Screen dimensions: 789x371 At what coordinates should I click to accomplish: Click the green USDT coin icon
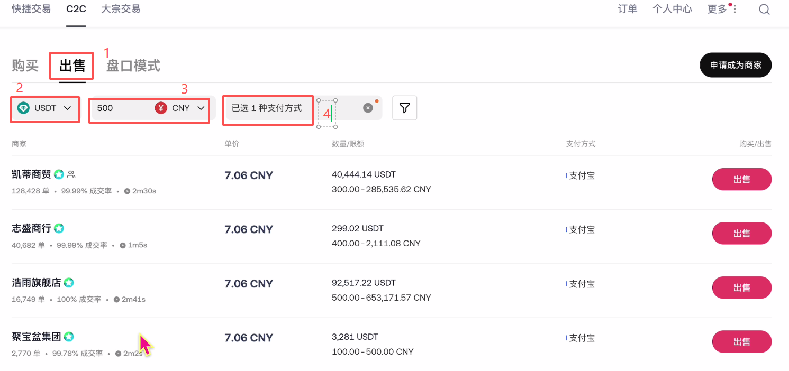point(23,108)
